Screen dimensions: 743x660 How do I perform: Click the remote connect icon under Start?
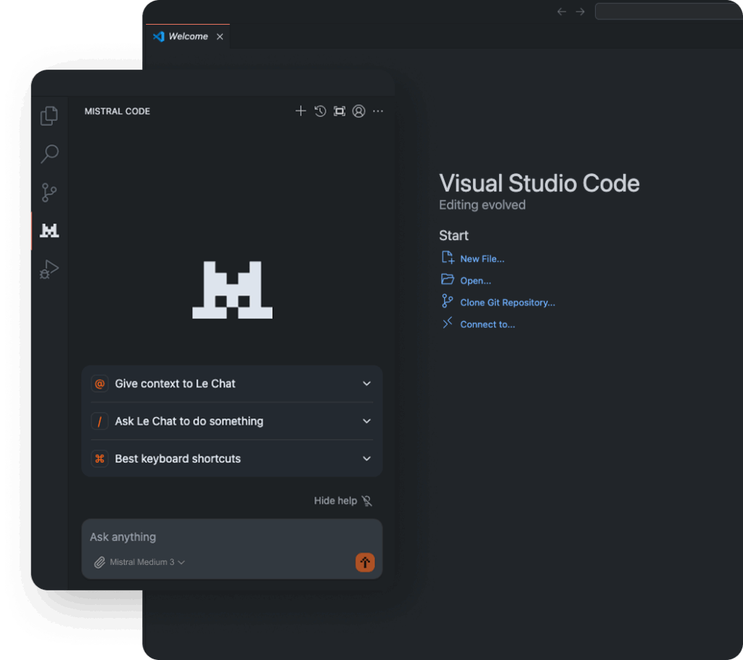tap(447, 323)
